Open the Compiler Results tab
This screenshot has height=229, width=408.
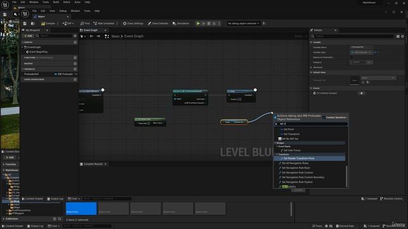pyautogui.click(x=93, y=164)
